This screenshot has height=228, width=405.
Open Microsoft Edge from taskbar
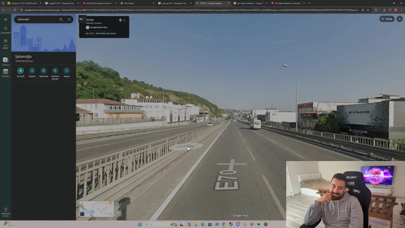[x=203, y=224]
